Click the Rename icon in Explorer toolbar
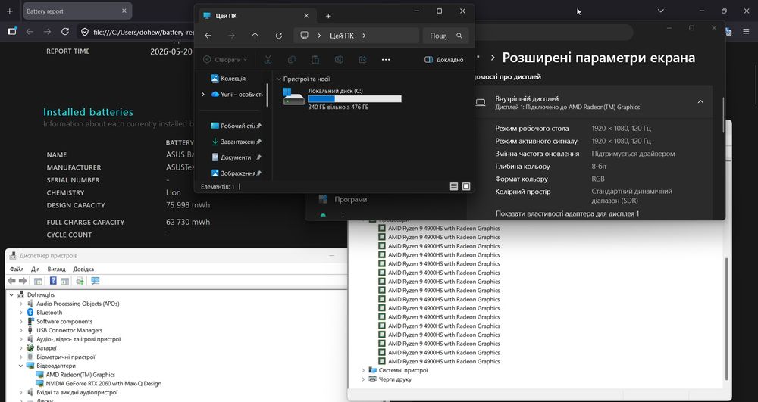This screenshot has width=758, height=402. click(339, 59)
